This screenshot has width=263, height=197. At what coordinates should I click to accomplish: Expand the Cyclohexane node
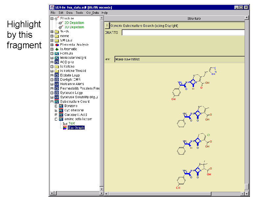(56, 110)
